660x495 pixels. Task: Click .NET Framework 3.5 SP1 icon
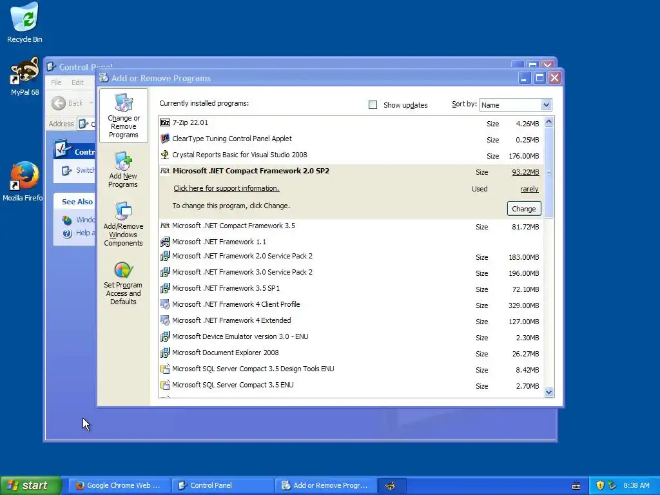tap(165, 288)
